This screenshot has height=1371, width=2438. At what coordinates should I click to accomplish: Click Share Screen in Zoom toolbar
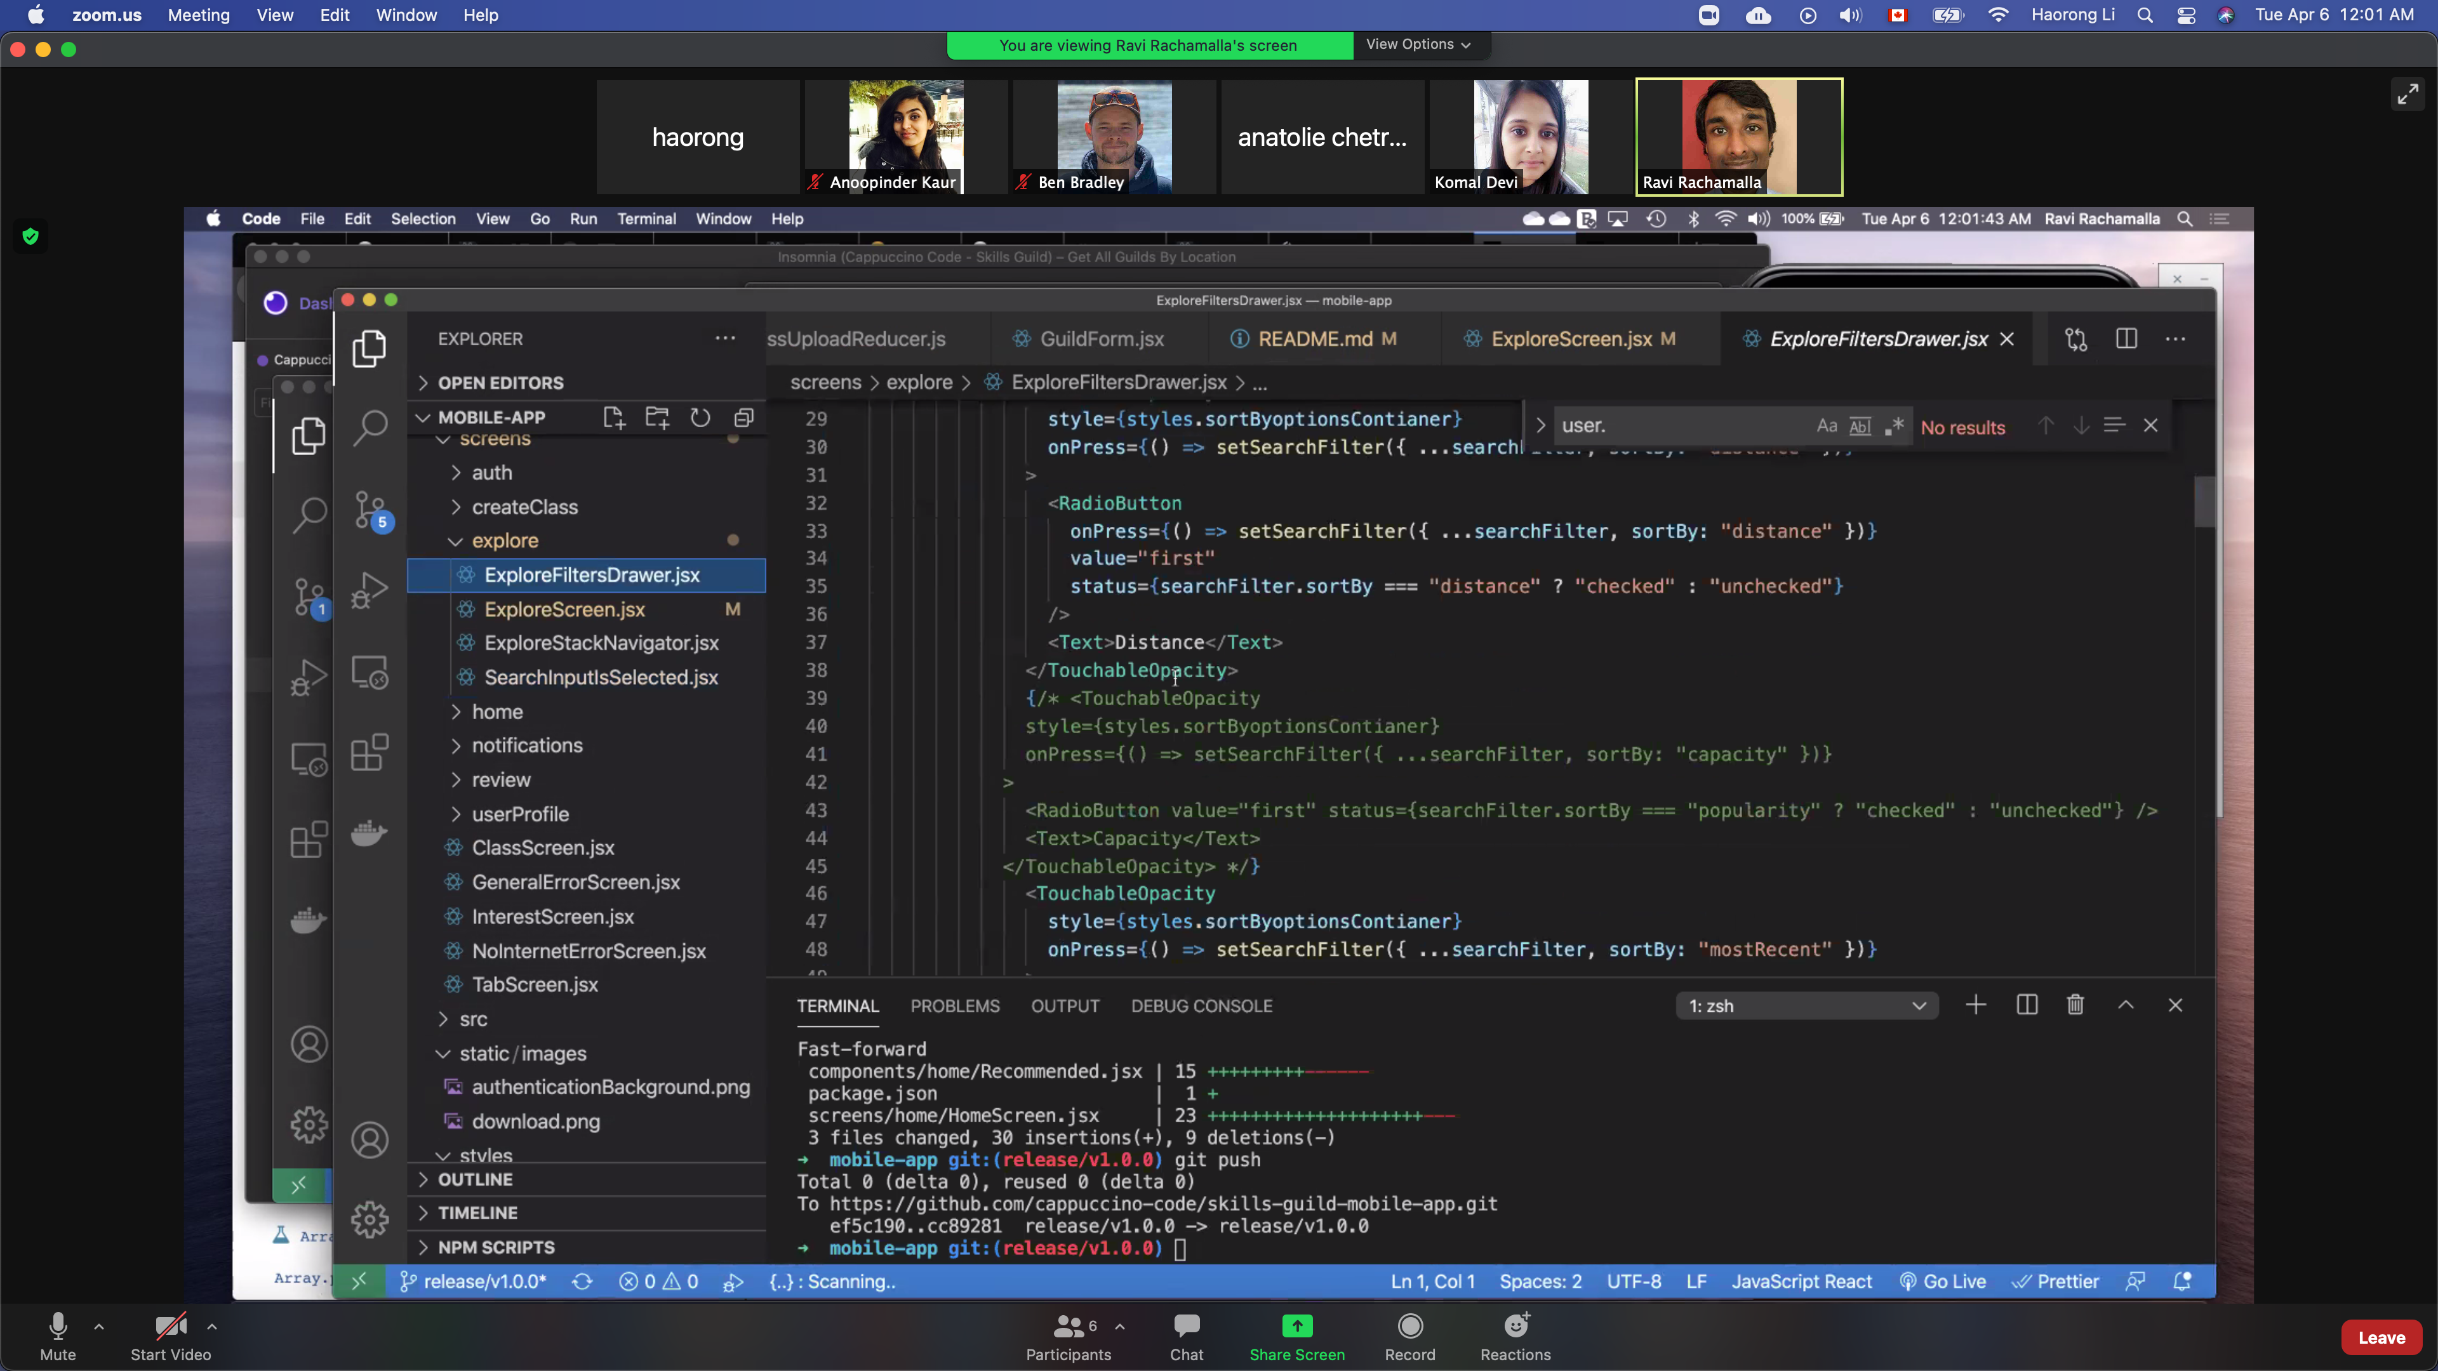(x=1296, y=1337)
